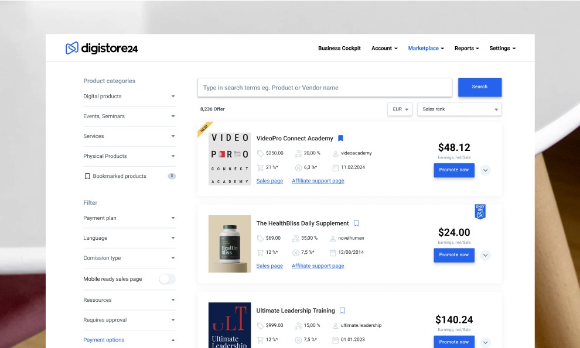Toggle bookmark on VideoPro Connect Academy
This screenshot has height=348, width=580.
pyautogui.click(x=340, y=138)
